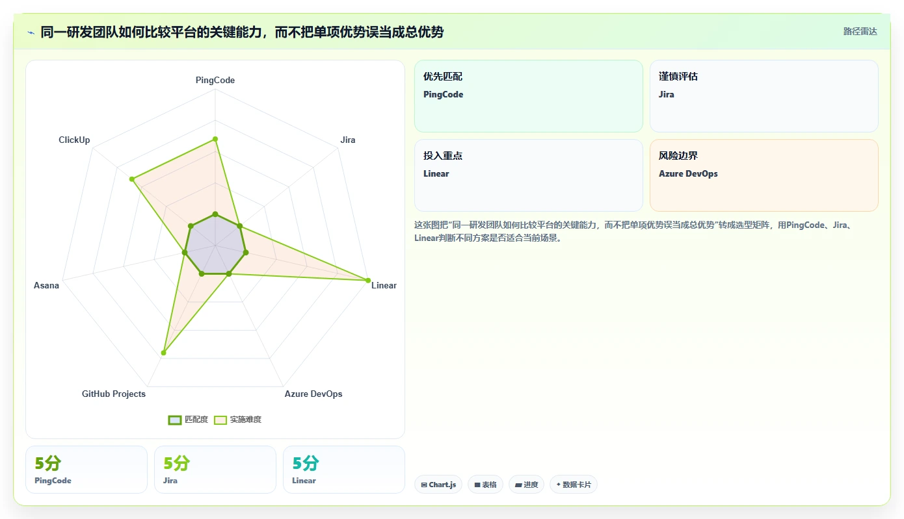This screenshot has width=904, height=519.
Task: Click the PingCode 实施难度 data point
Action: point(215,139)
